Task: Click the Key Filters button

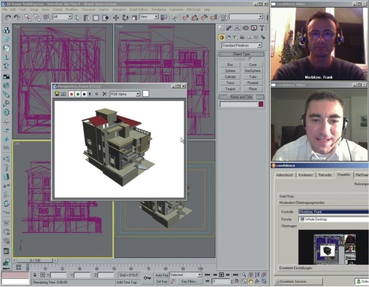Action: (x=190, y=281)
